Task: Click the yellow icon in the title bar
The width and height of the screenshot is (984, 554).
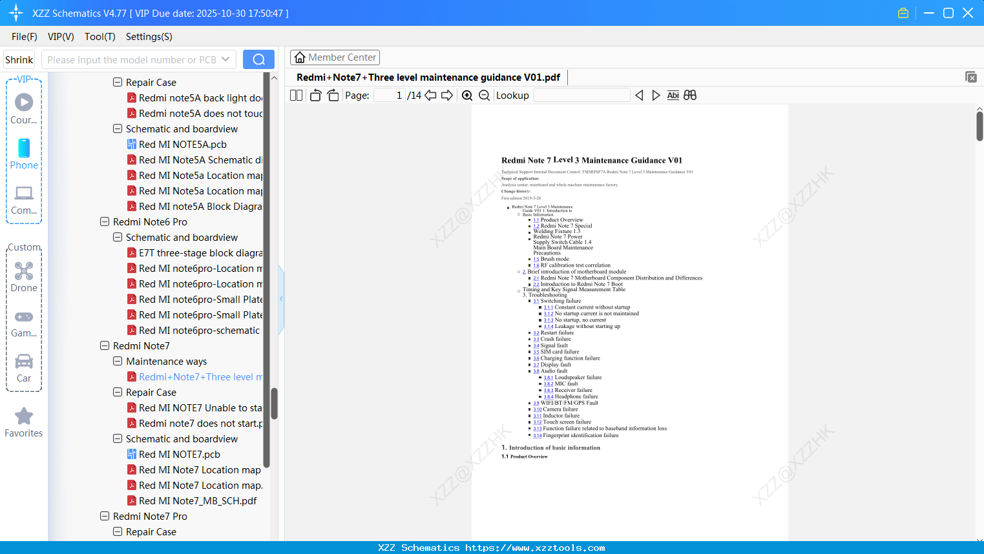Action: pyautogui.click(x=903, y=13)
